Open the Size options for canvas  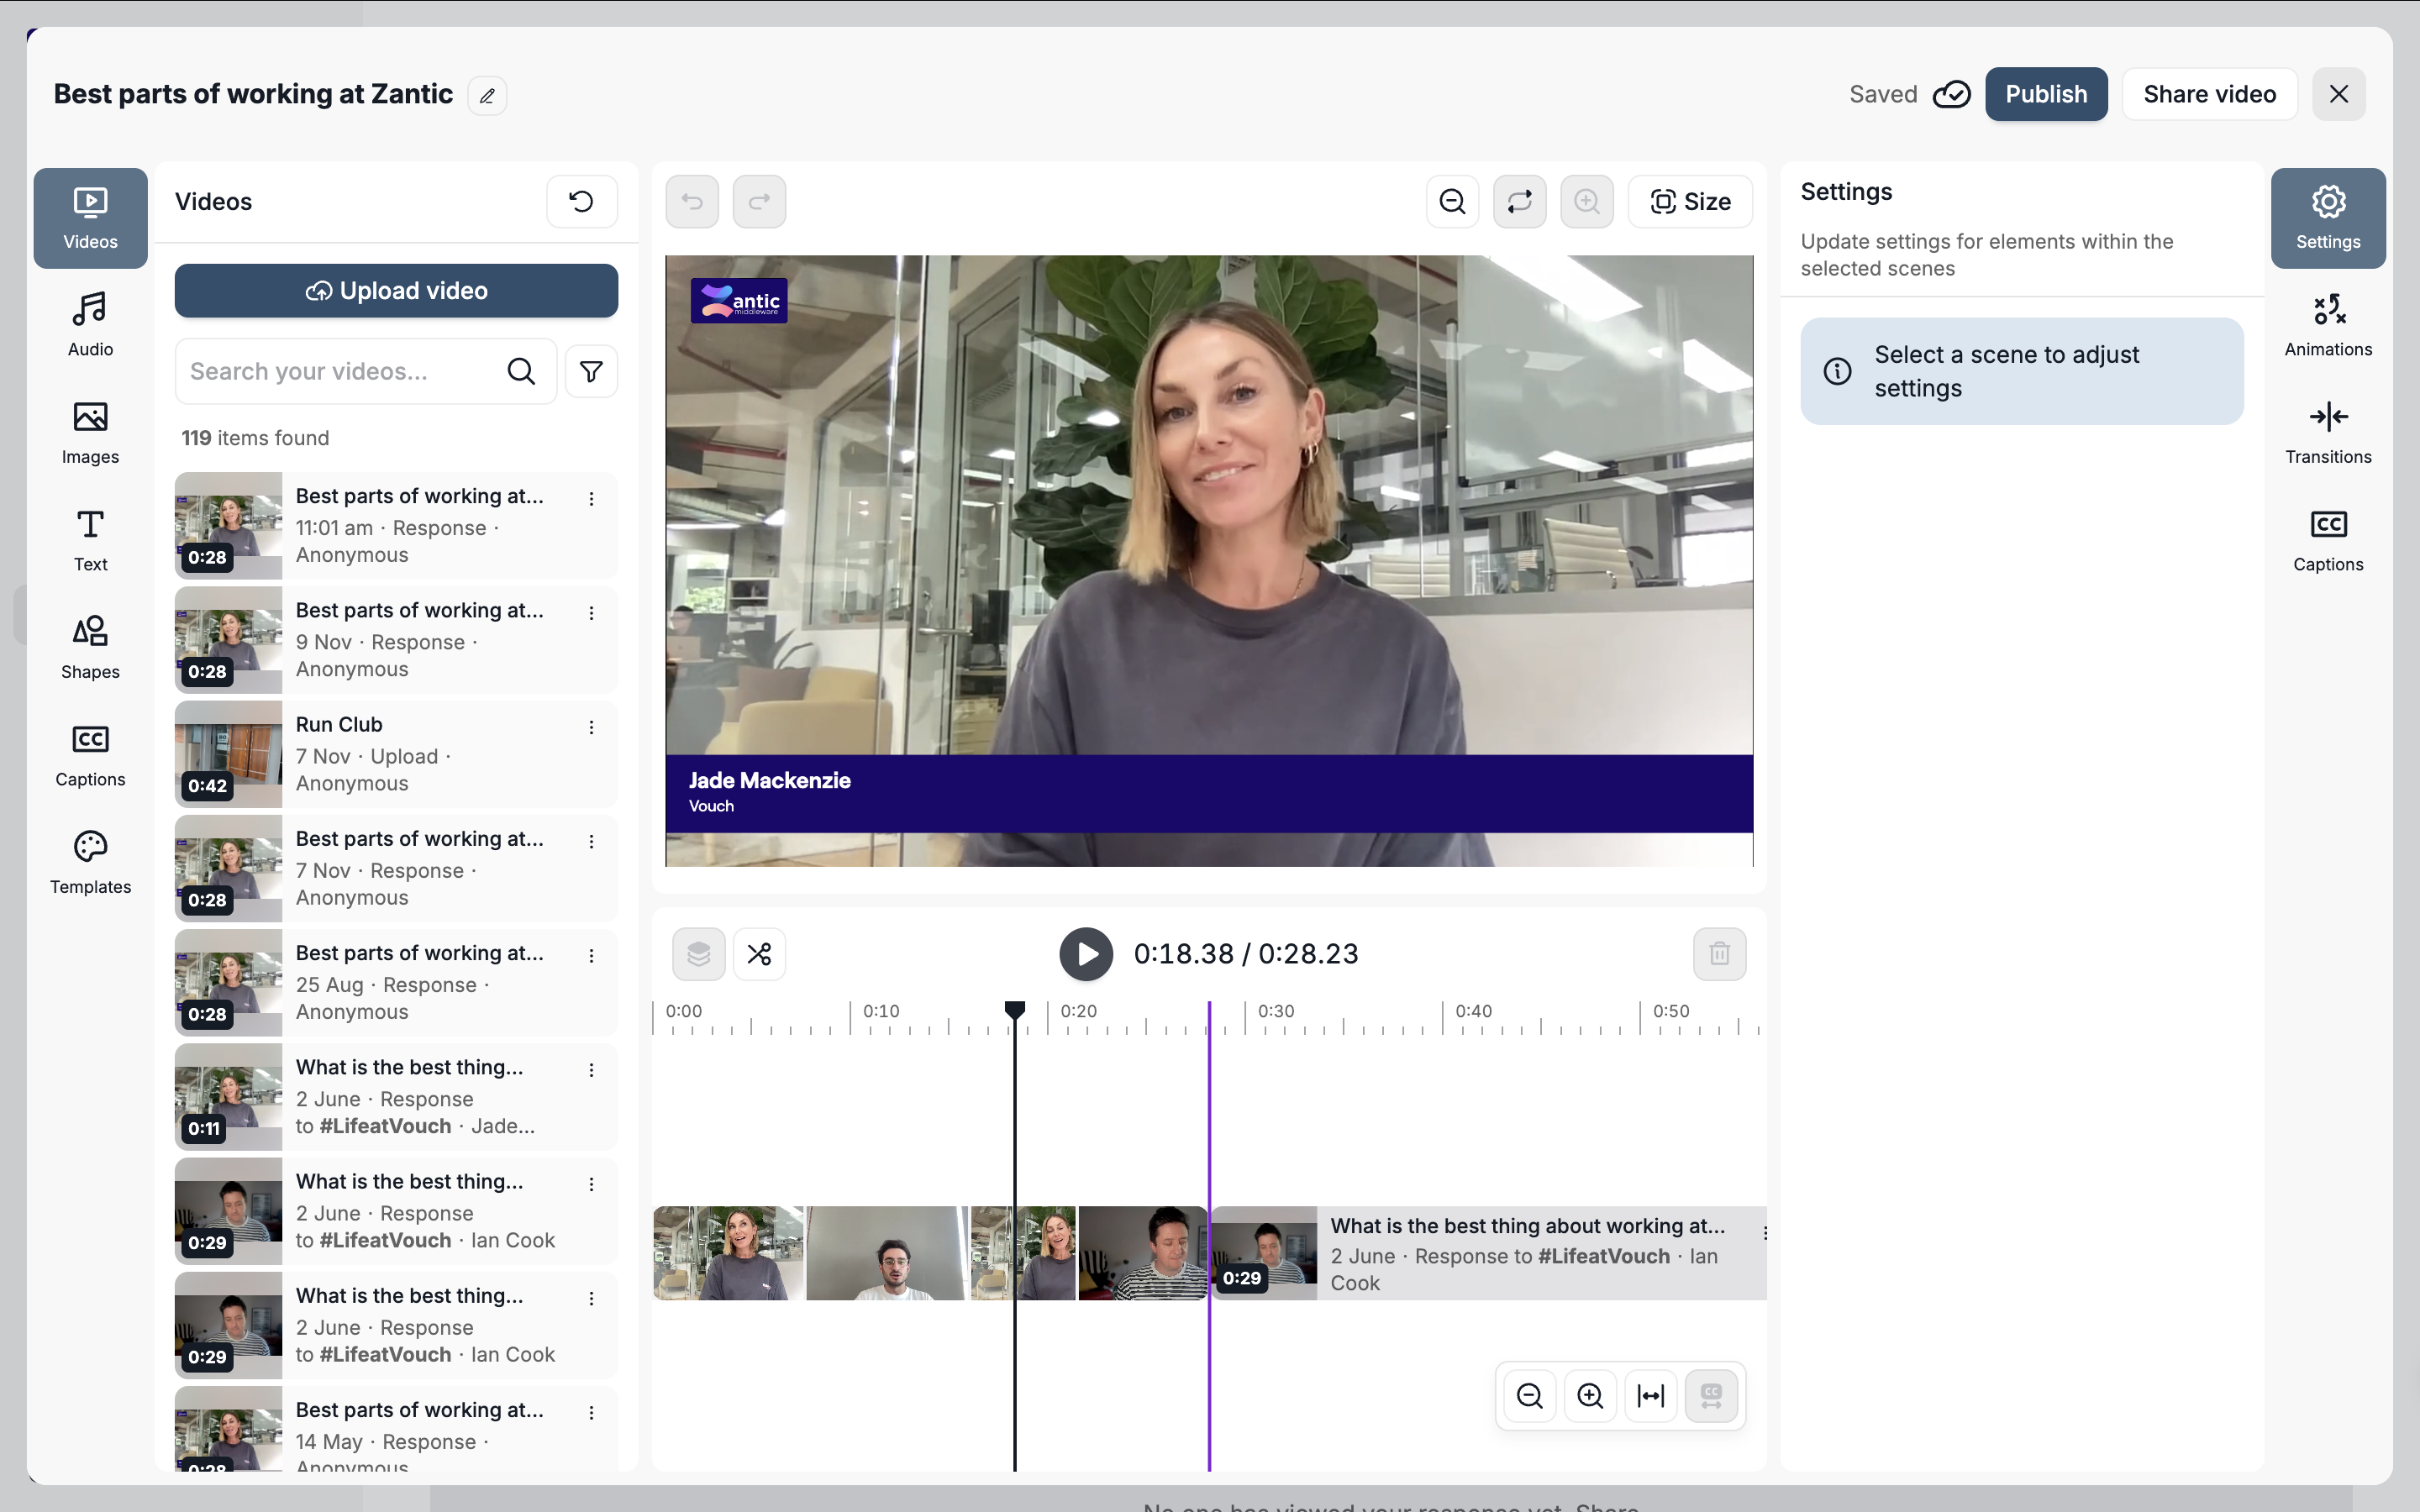(x=1690, y=201)
